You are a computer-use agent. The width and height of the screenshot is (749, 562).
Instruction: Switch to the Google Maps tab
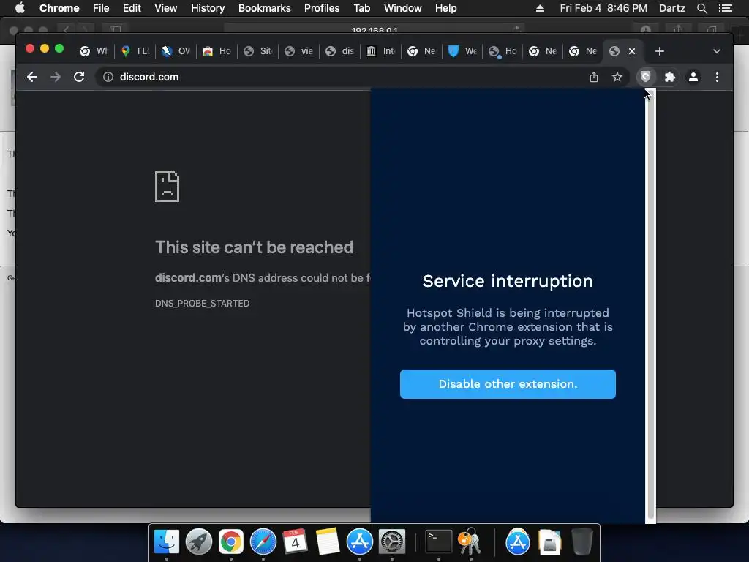135,51
